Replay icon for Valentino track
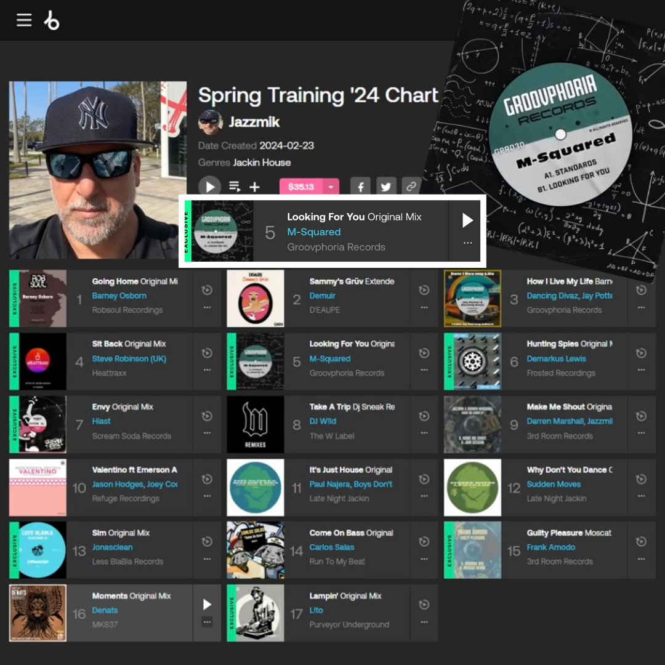Viewport: 665px width, 665px height. (207, 479)
